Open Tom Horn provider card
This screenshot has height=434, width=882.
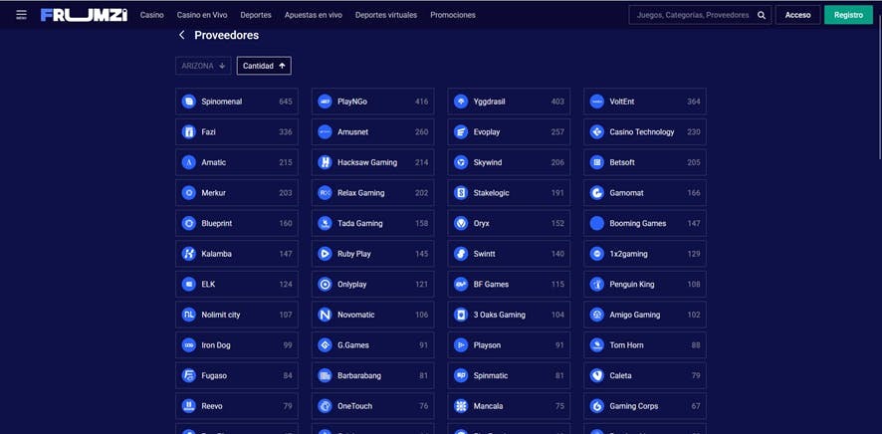coord(645,344)
